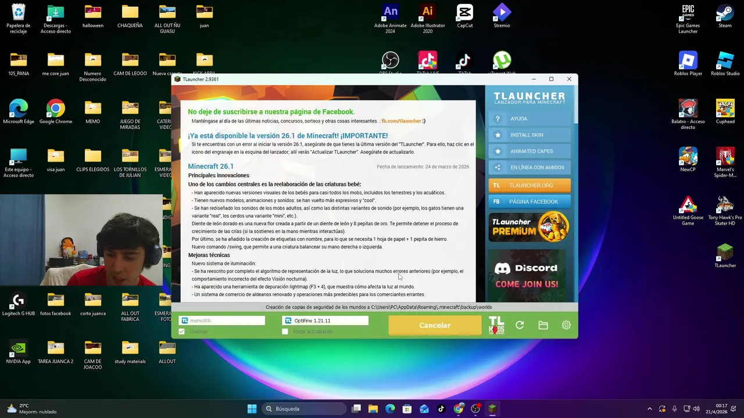Click the Minecraft 26.1 heading
The image size is (744, 418).
[x=210, y=166]
